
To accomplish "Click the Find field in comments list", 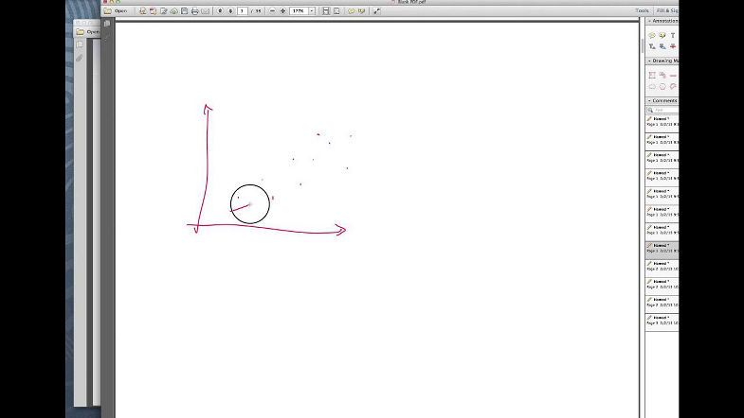I will [662, 110].
